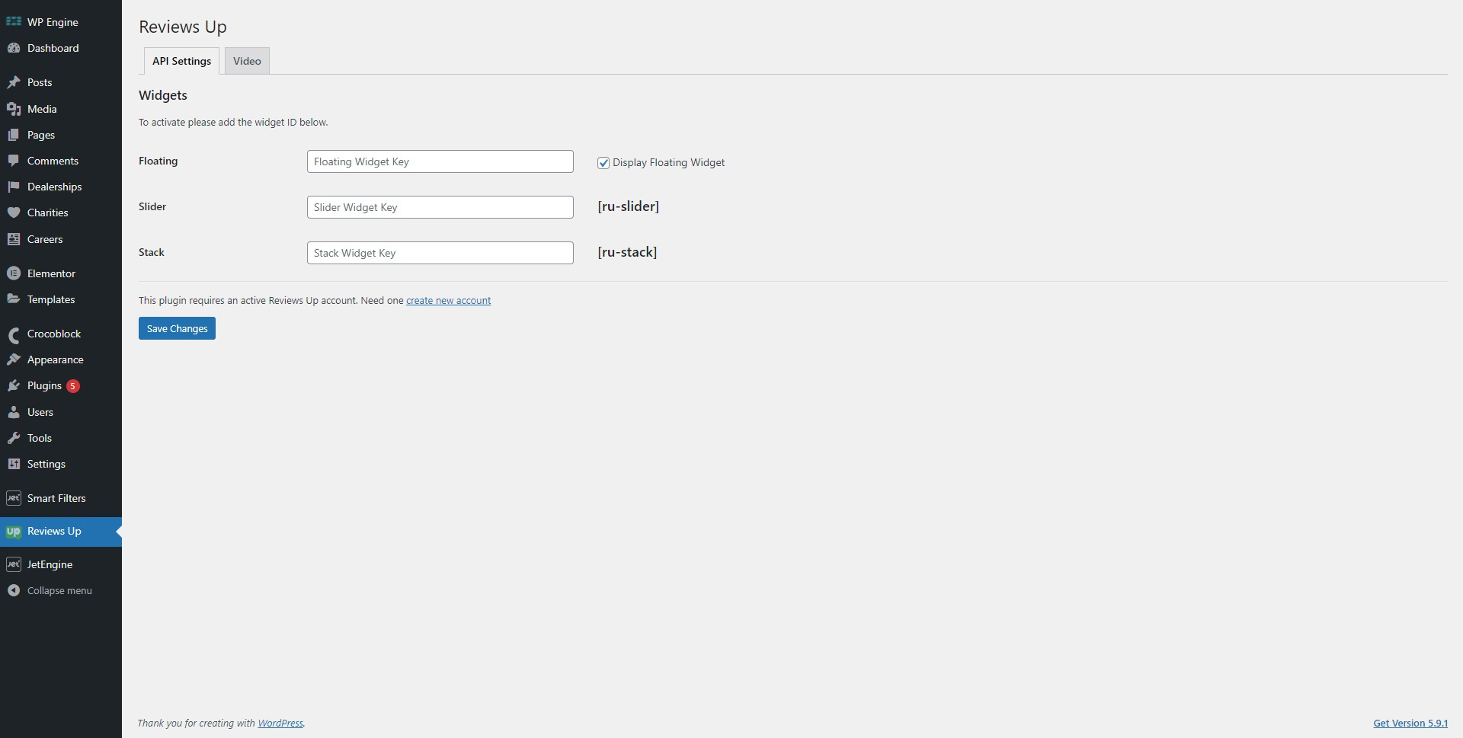This screenshot has width=1463, height=738.
Task: Click the Plugins update count badge
Action: tap(73, 386)
